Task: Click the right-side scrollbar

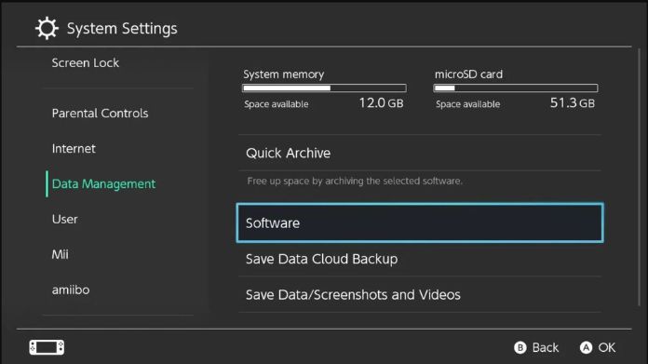Action: tap(640, 178)
